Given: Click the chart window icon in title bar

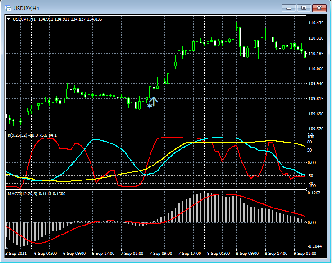Looking at the screenshot, I should click(8, 8).
